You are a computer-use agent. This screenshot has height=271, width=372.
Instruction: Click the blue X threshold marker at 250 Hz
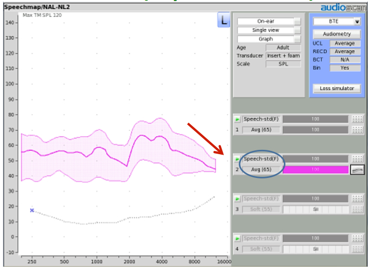tap(32, 210)
